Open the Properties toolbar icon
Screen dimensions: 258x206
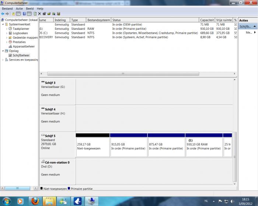(x=44, y=14)
